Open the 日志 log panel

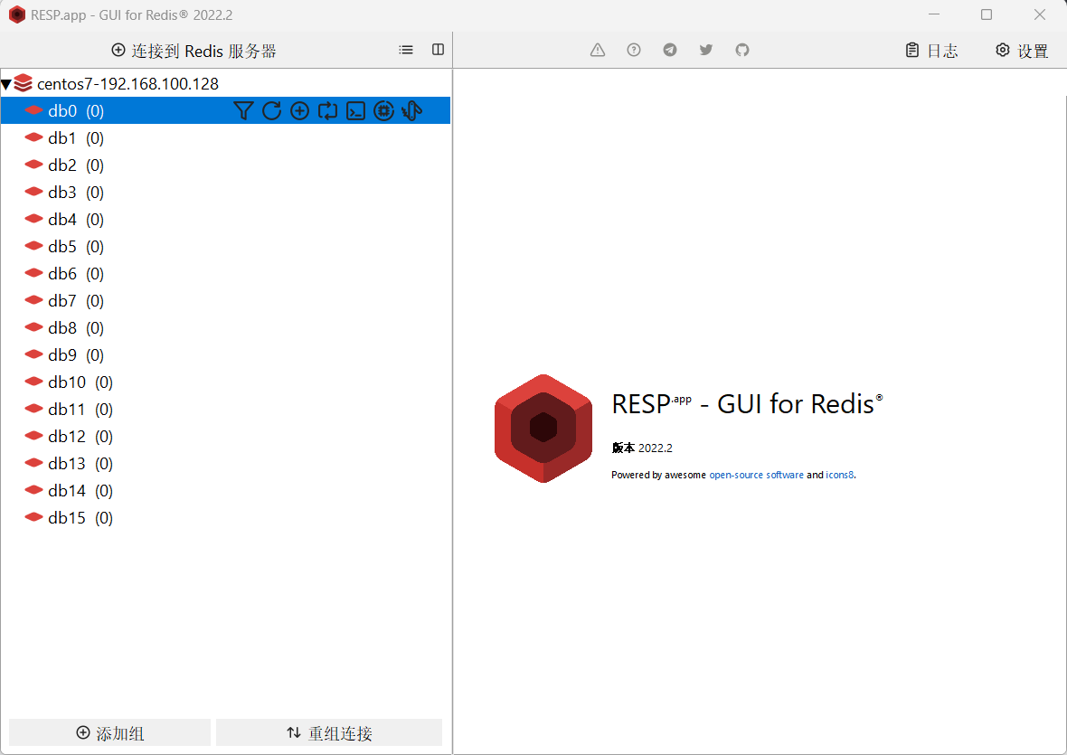(x=931, y=51)
